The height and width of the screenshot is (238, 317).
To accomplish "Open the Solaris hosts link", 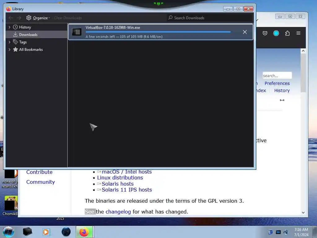I will [x=117, y=184].
